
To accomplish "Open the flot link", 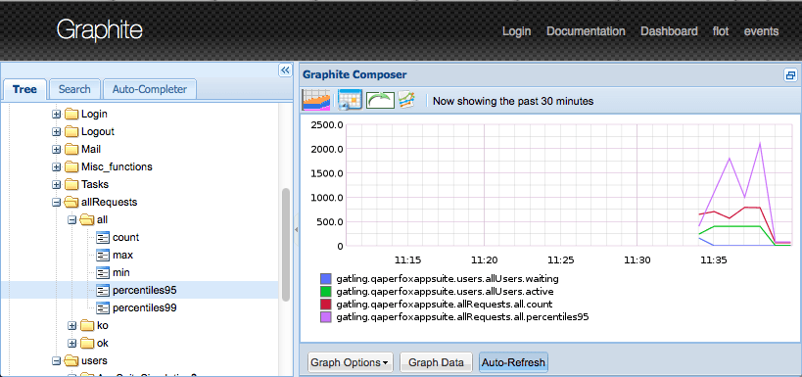I will click(x=721, y=31).
